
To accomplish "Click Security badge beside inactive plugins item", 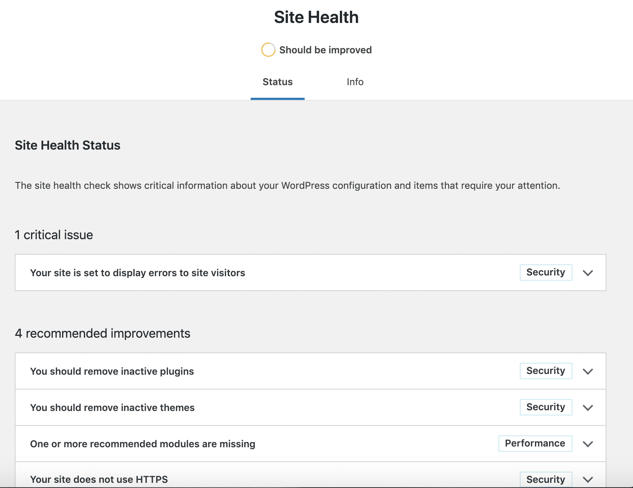I will (x=546, y=371).
